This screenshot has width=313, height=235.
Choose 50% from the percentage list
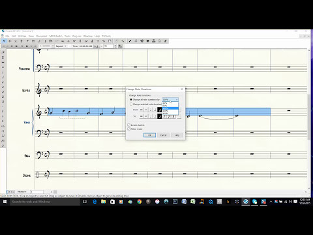170,106
